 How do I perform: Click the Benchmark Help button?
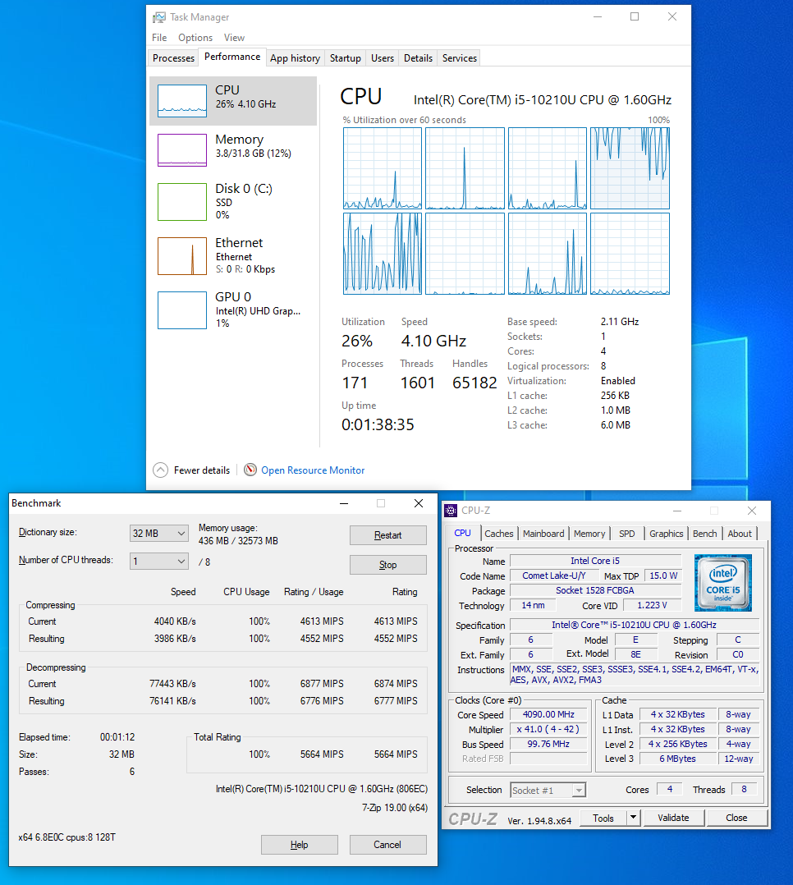299,844
